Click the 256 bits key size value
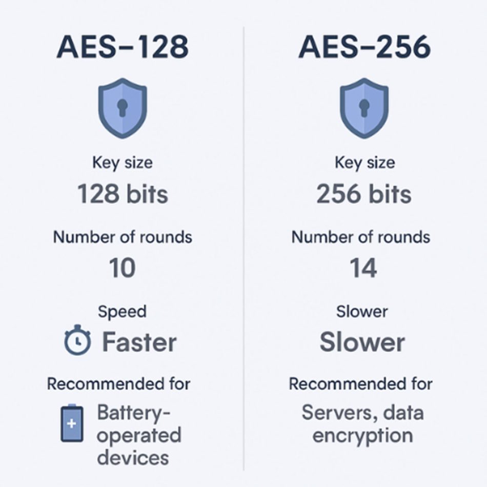This screenshot has height=487, width=487. 364,193
